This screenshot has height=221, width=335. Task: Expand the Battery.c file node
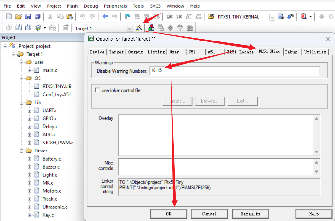pos(29,159)
